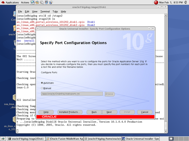Click the greyed Install button
Image resolution: width=189 pixels, height=141 pixels.
(127, 112)
